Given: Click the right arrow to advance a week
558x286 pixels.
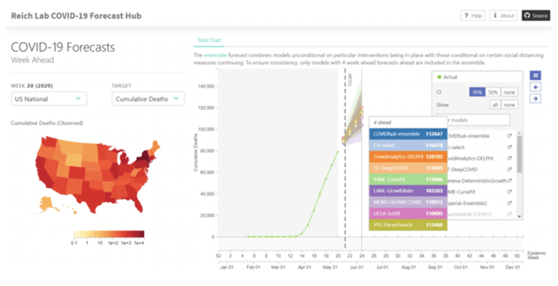Looking at the screenshot, I should click(x=535, y=99).
